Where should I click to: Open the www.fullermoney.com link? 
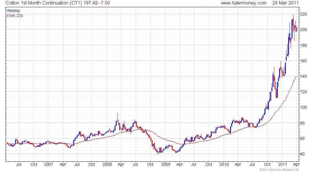[x=244, y=3]
